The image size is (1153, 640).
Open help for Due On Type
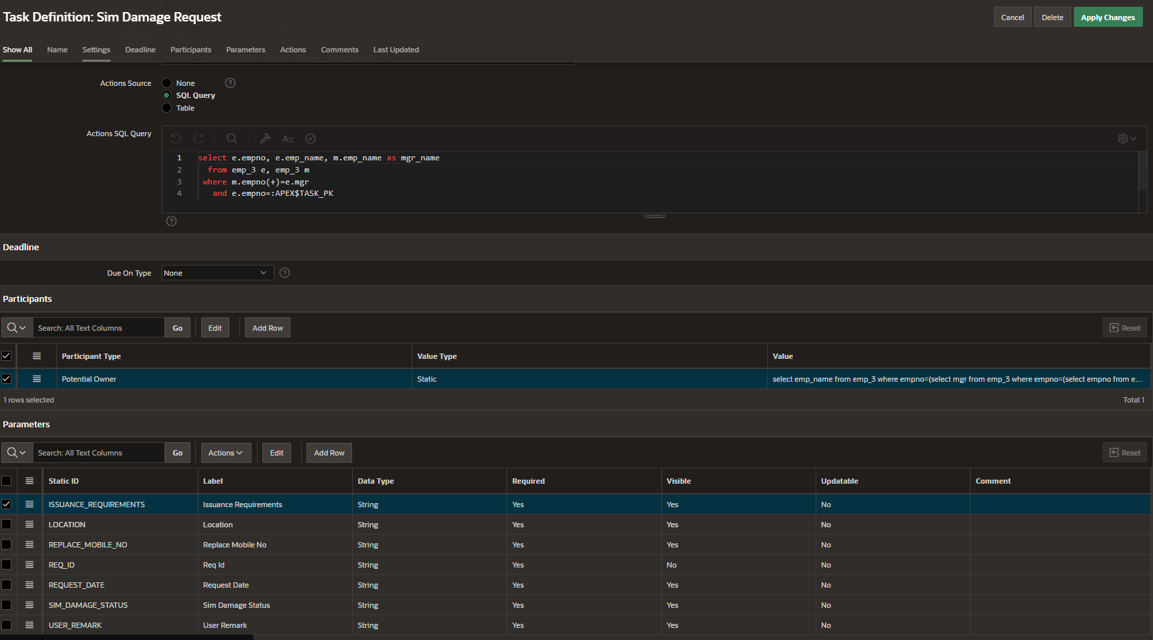(284, 273)
